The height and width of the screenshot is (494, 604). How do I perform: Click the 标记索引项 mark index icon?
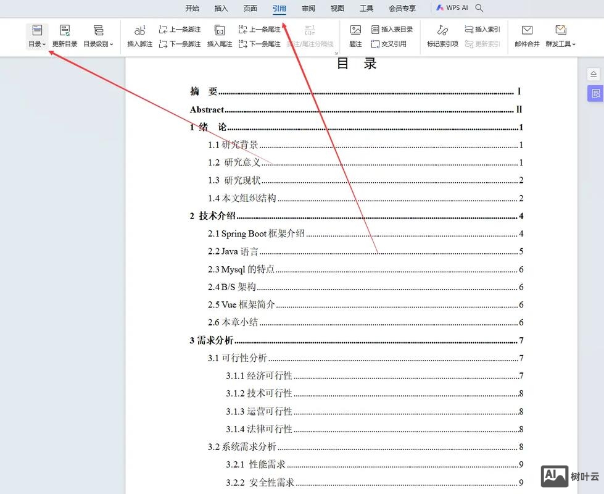[x=442, y=30]
